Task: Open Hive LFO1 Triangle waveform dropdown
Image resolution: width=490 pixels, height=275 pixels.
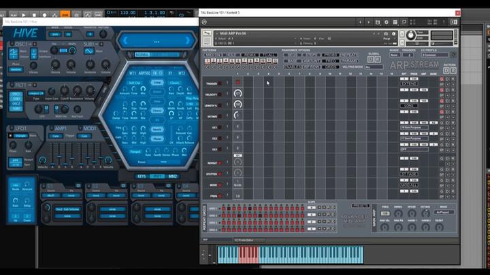Action: (20, 136)
